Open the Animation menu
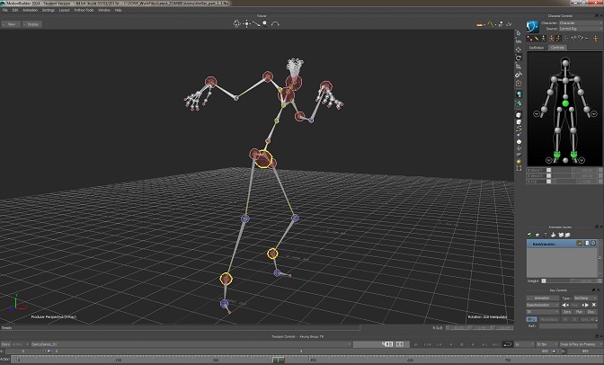The width and height of the screenshot is (604, 365). pos(30,10)
